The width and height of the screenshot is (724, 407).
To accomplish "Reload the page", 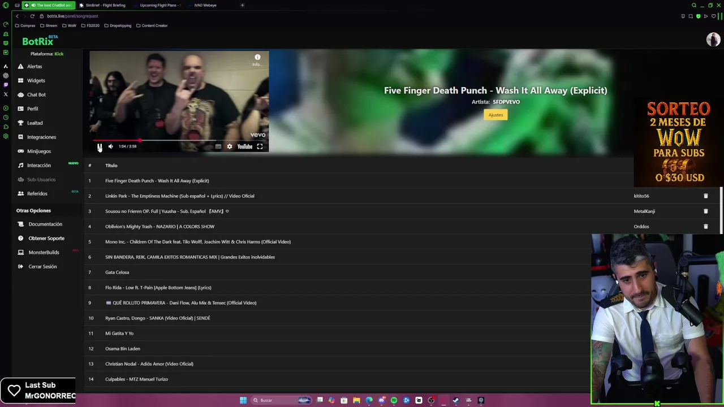I will [x=32, y=16].
